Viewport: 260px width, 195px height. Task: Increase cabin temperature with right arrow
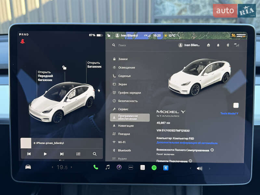(71, 167)
